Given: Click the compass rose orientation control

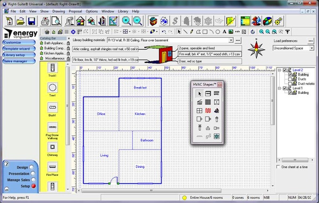Looking at the screenshot, I should 256,50.
